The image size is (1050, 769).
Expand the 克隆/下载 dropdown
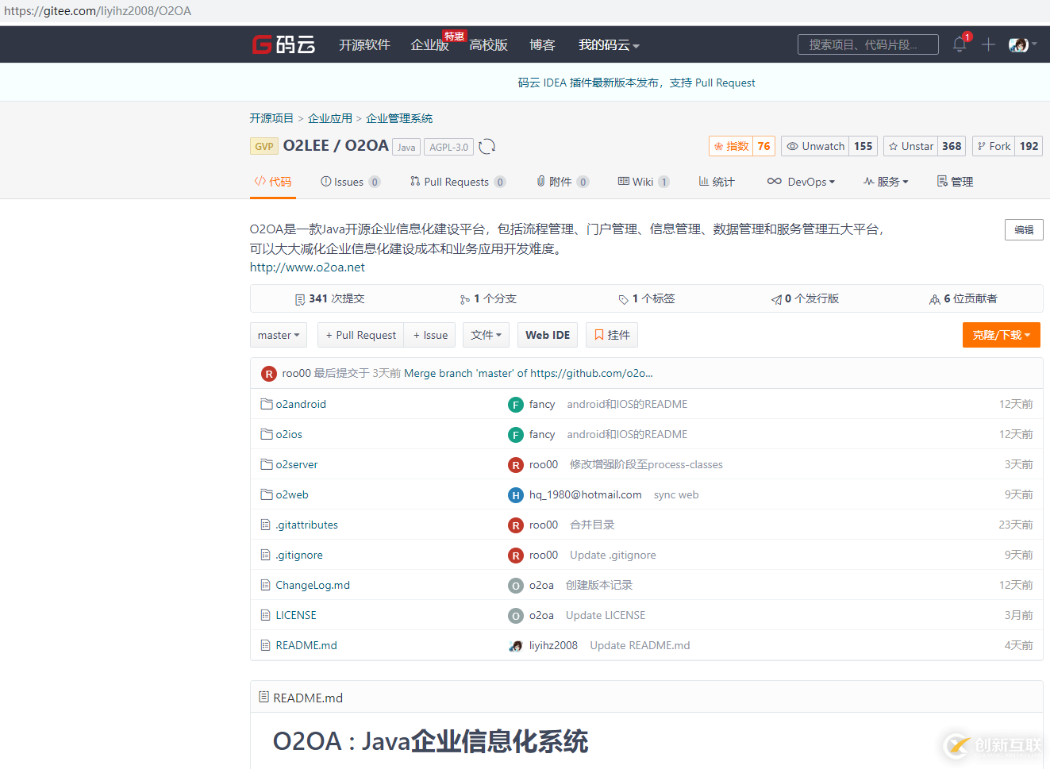[x=1001, y=334]
